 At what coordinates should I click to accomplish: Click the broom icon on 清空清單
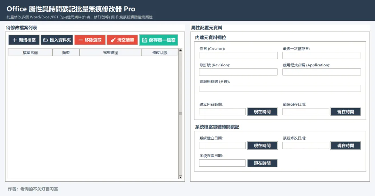113,40
